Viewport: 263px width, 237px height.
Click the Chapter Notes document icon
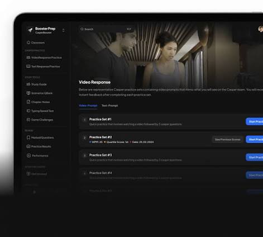pyautogui.click(x=28, y=102)
